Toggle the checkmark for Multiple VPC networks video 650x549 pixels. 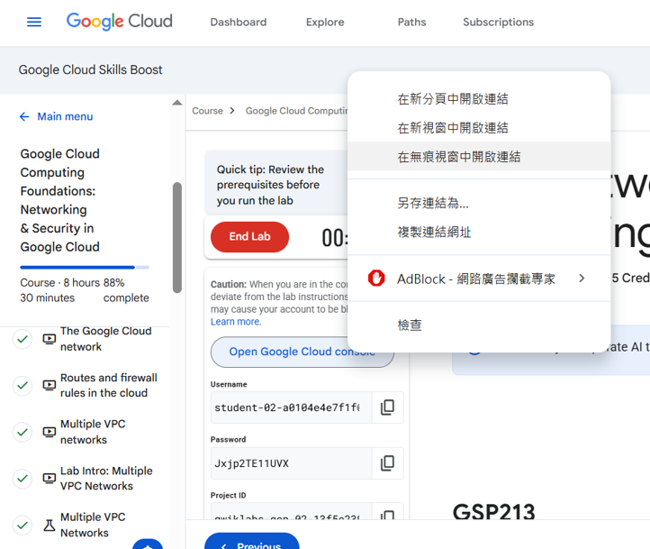click(23, 432)
